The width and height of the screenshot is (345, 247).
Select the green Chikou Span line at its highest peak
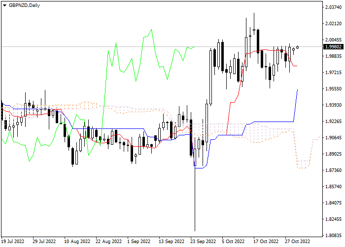tap(151, 30)
